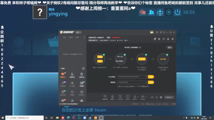Viewport: 214px width, 120px height.
Task: Copy the 推流码 with yellow button
Action: pyautogui.click(x=151, y=82)
